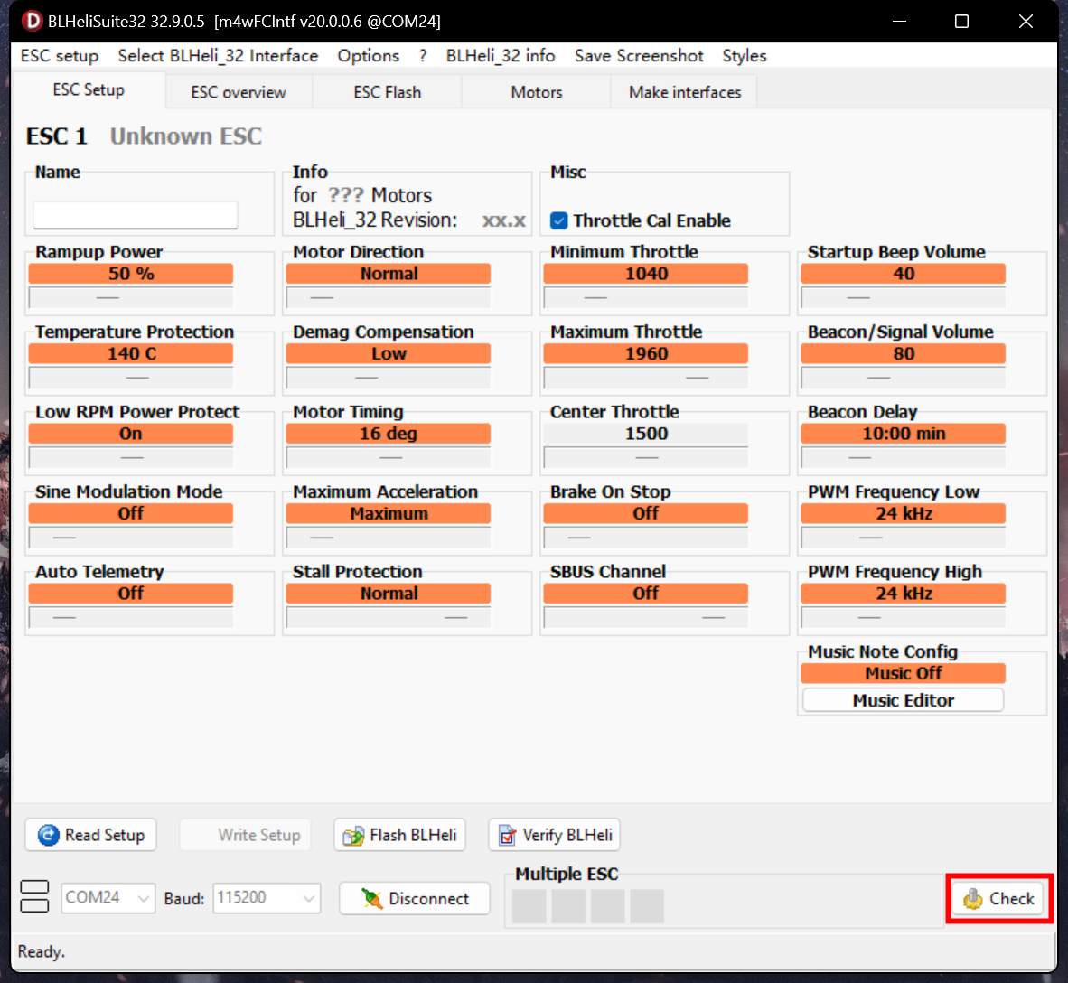Click the Flash BLHeli button
The height and width of the screenshot is (983, 1068).
click(x=399, y=835)
